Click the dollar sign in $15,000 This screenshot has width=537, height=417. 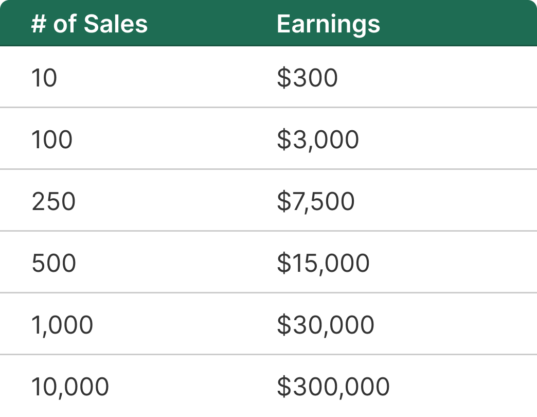point(283,263)
